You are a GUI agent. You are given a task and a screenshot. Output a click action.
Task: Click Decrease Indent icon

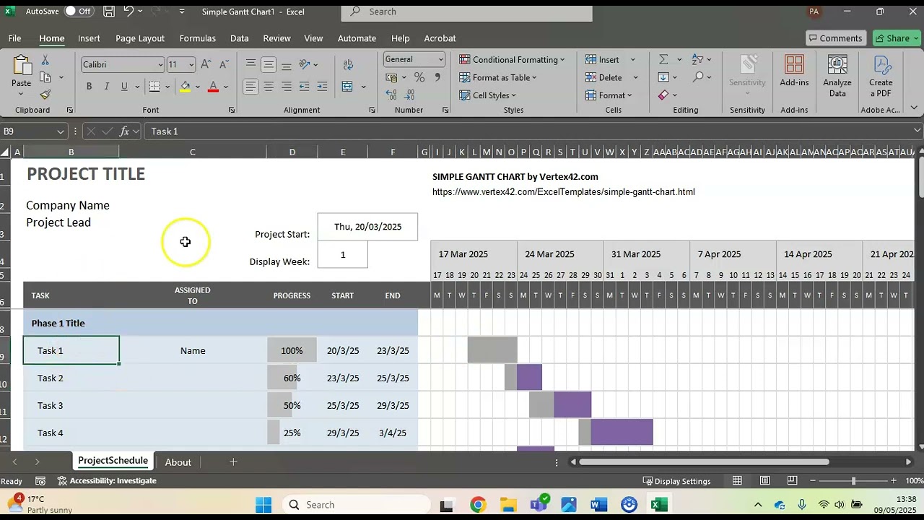point(305,87)
